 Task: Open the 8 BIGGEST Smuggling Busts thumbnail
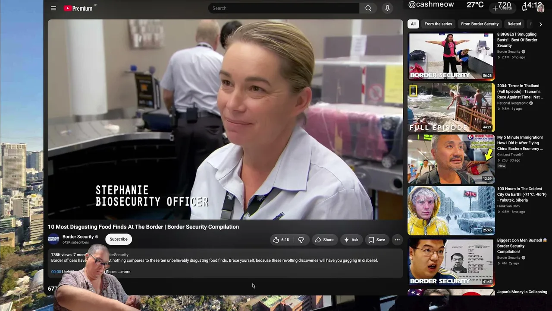point(451,56)
